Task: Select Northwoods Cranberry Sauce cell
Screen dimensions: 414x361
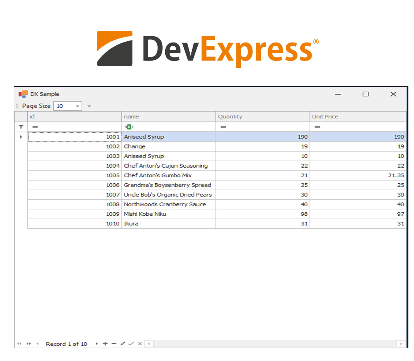Action: coord(169,204)
